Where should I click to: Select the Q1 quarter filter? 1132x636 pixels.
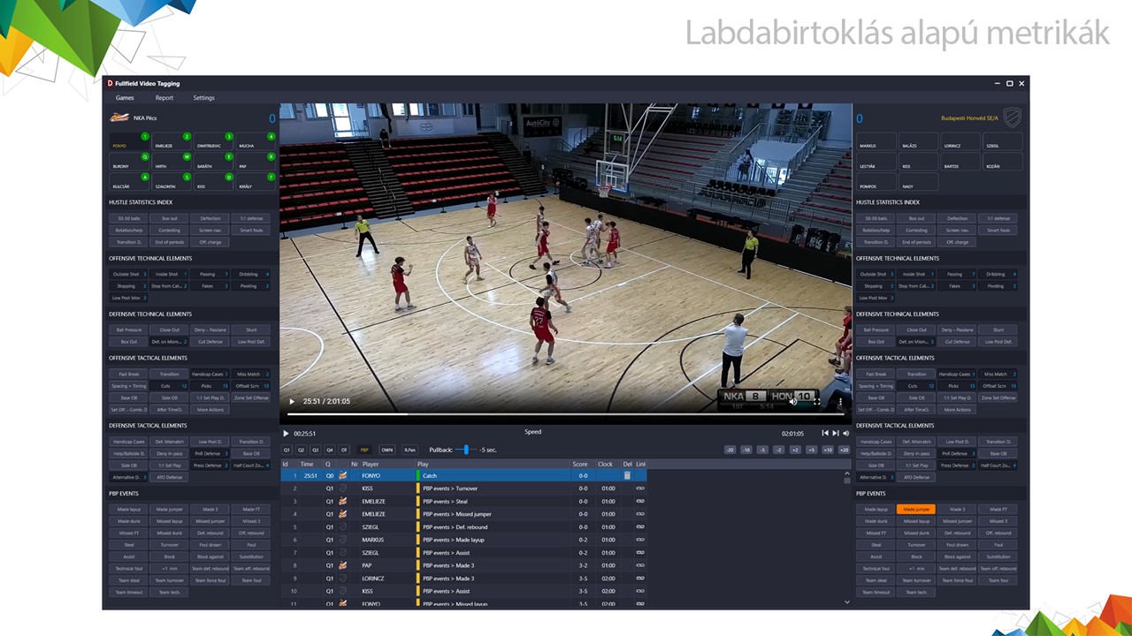287,450
